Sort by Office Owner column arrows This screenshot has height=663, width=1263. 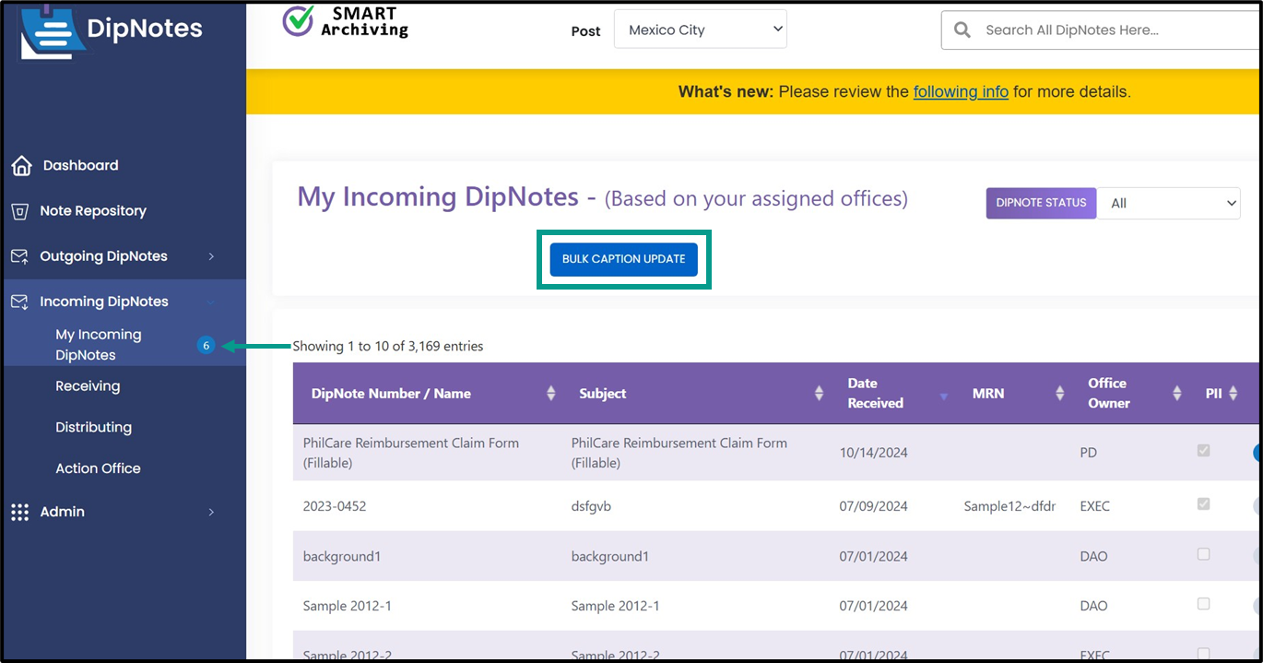coord(1176,393)
